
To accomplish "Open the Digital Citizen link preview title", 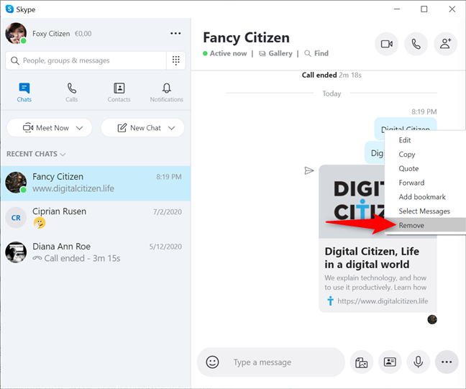I will 372,258.
